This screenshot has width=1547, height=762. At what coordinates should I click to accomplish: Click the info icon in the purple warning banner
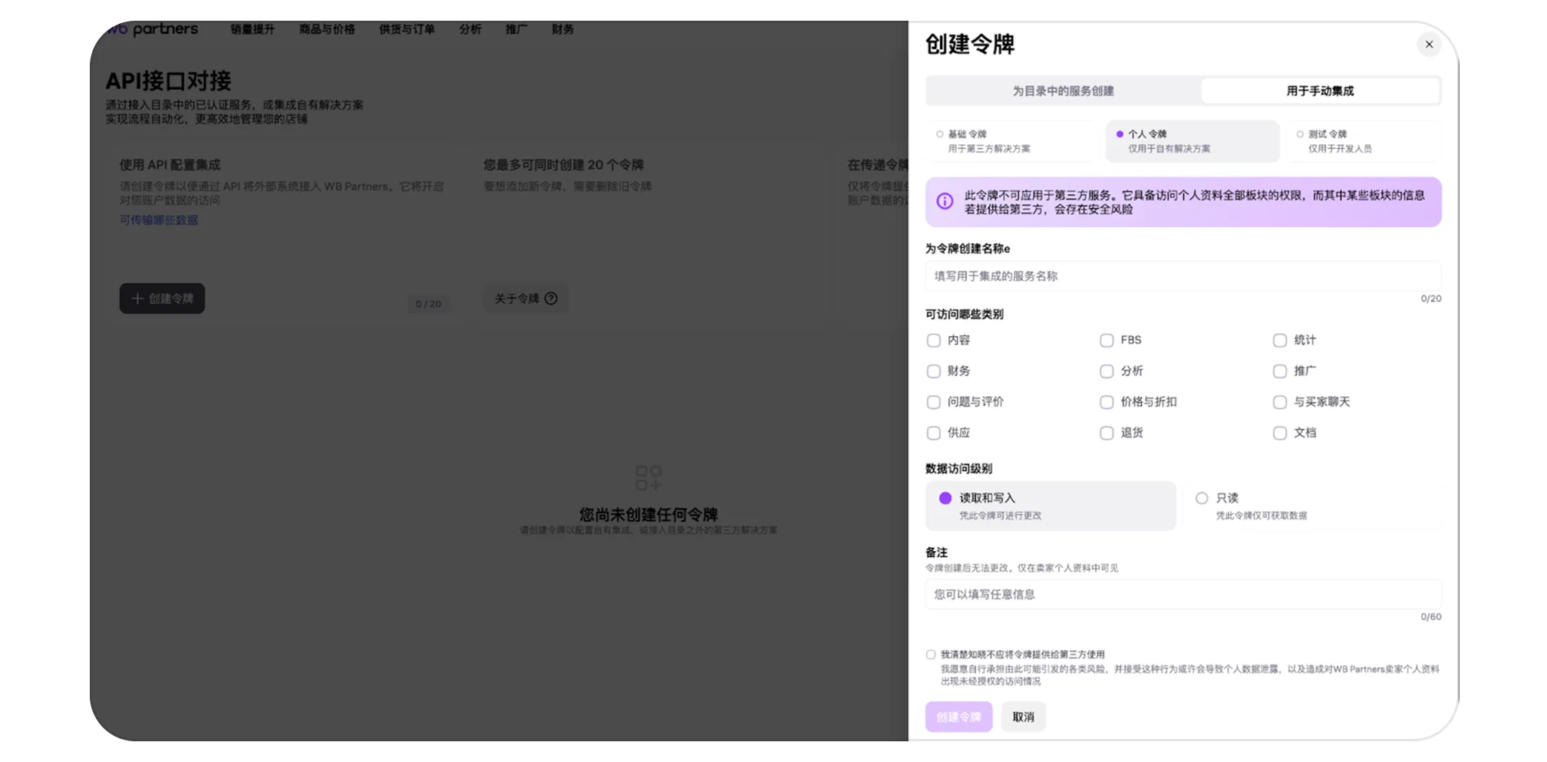coord(943,201)
